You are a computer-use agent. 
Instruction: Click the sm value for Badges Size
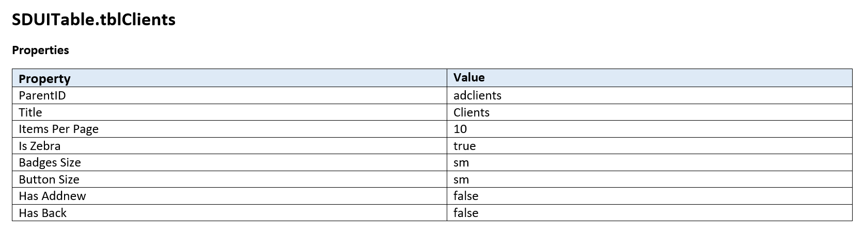[461, 163]
